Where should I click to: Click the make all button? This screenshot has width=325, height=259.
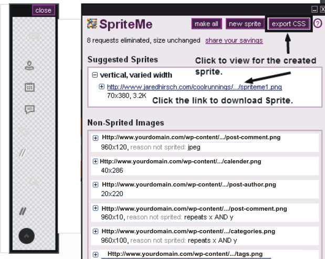(207, 24)
